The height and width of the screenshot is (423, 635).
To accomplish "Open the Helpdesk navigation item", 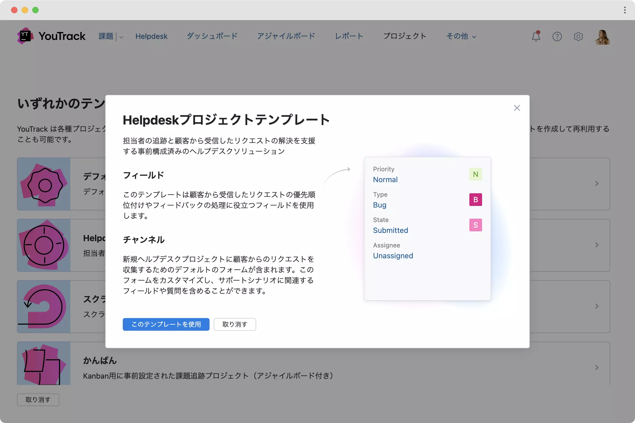I will [x=151, y=36].
